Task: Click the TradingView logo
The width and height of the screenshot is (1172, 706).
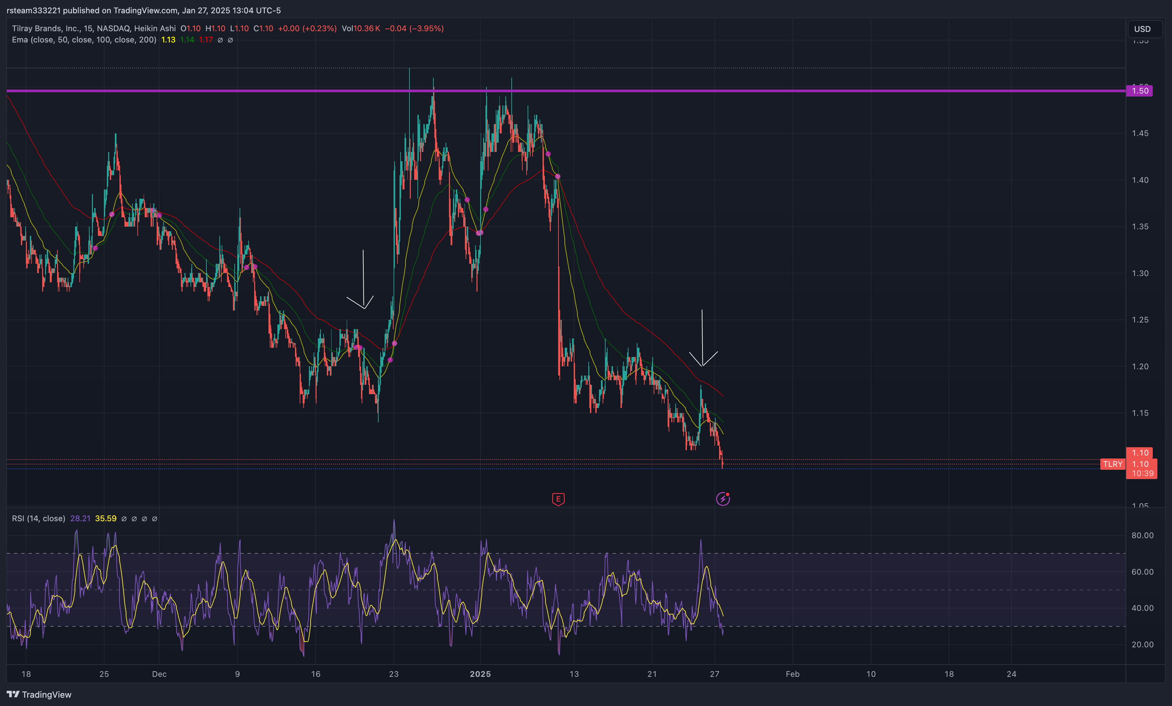Action: point(39,695)
